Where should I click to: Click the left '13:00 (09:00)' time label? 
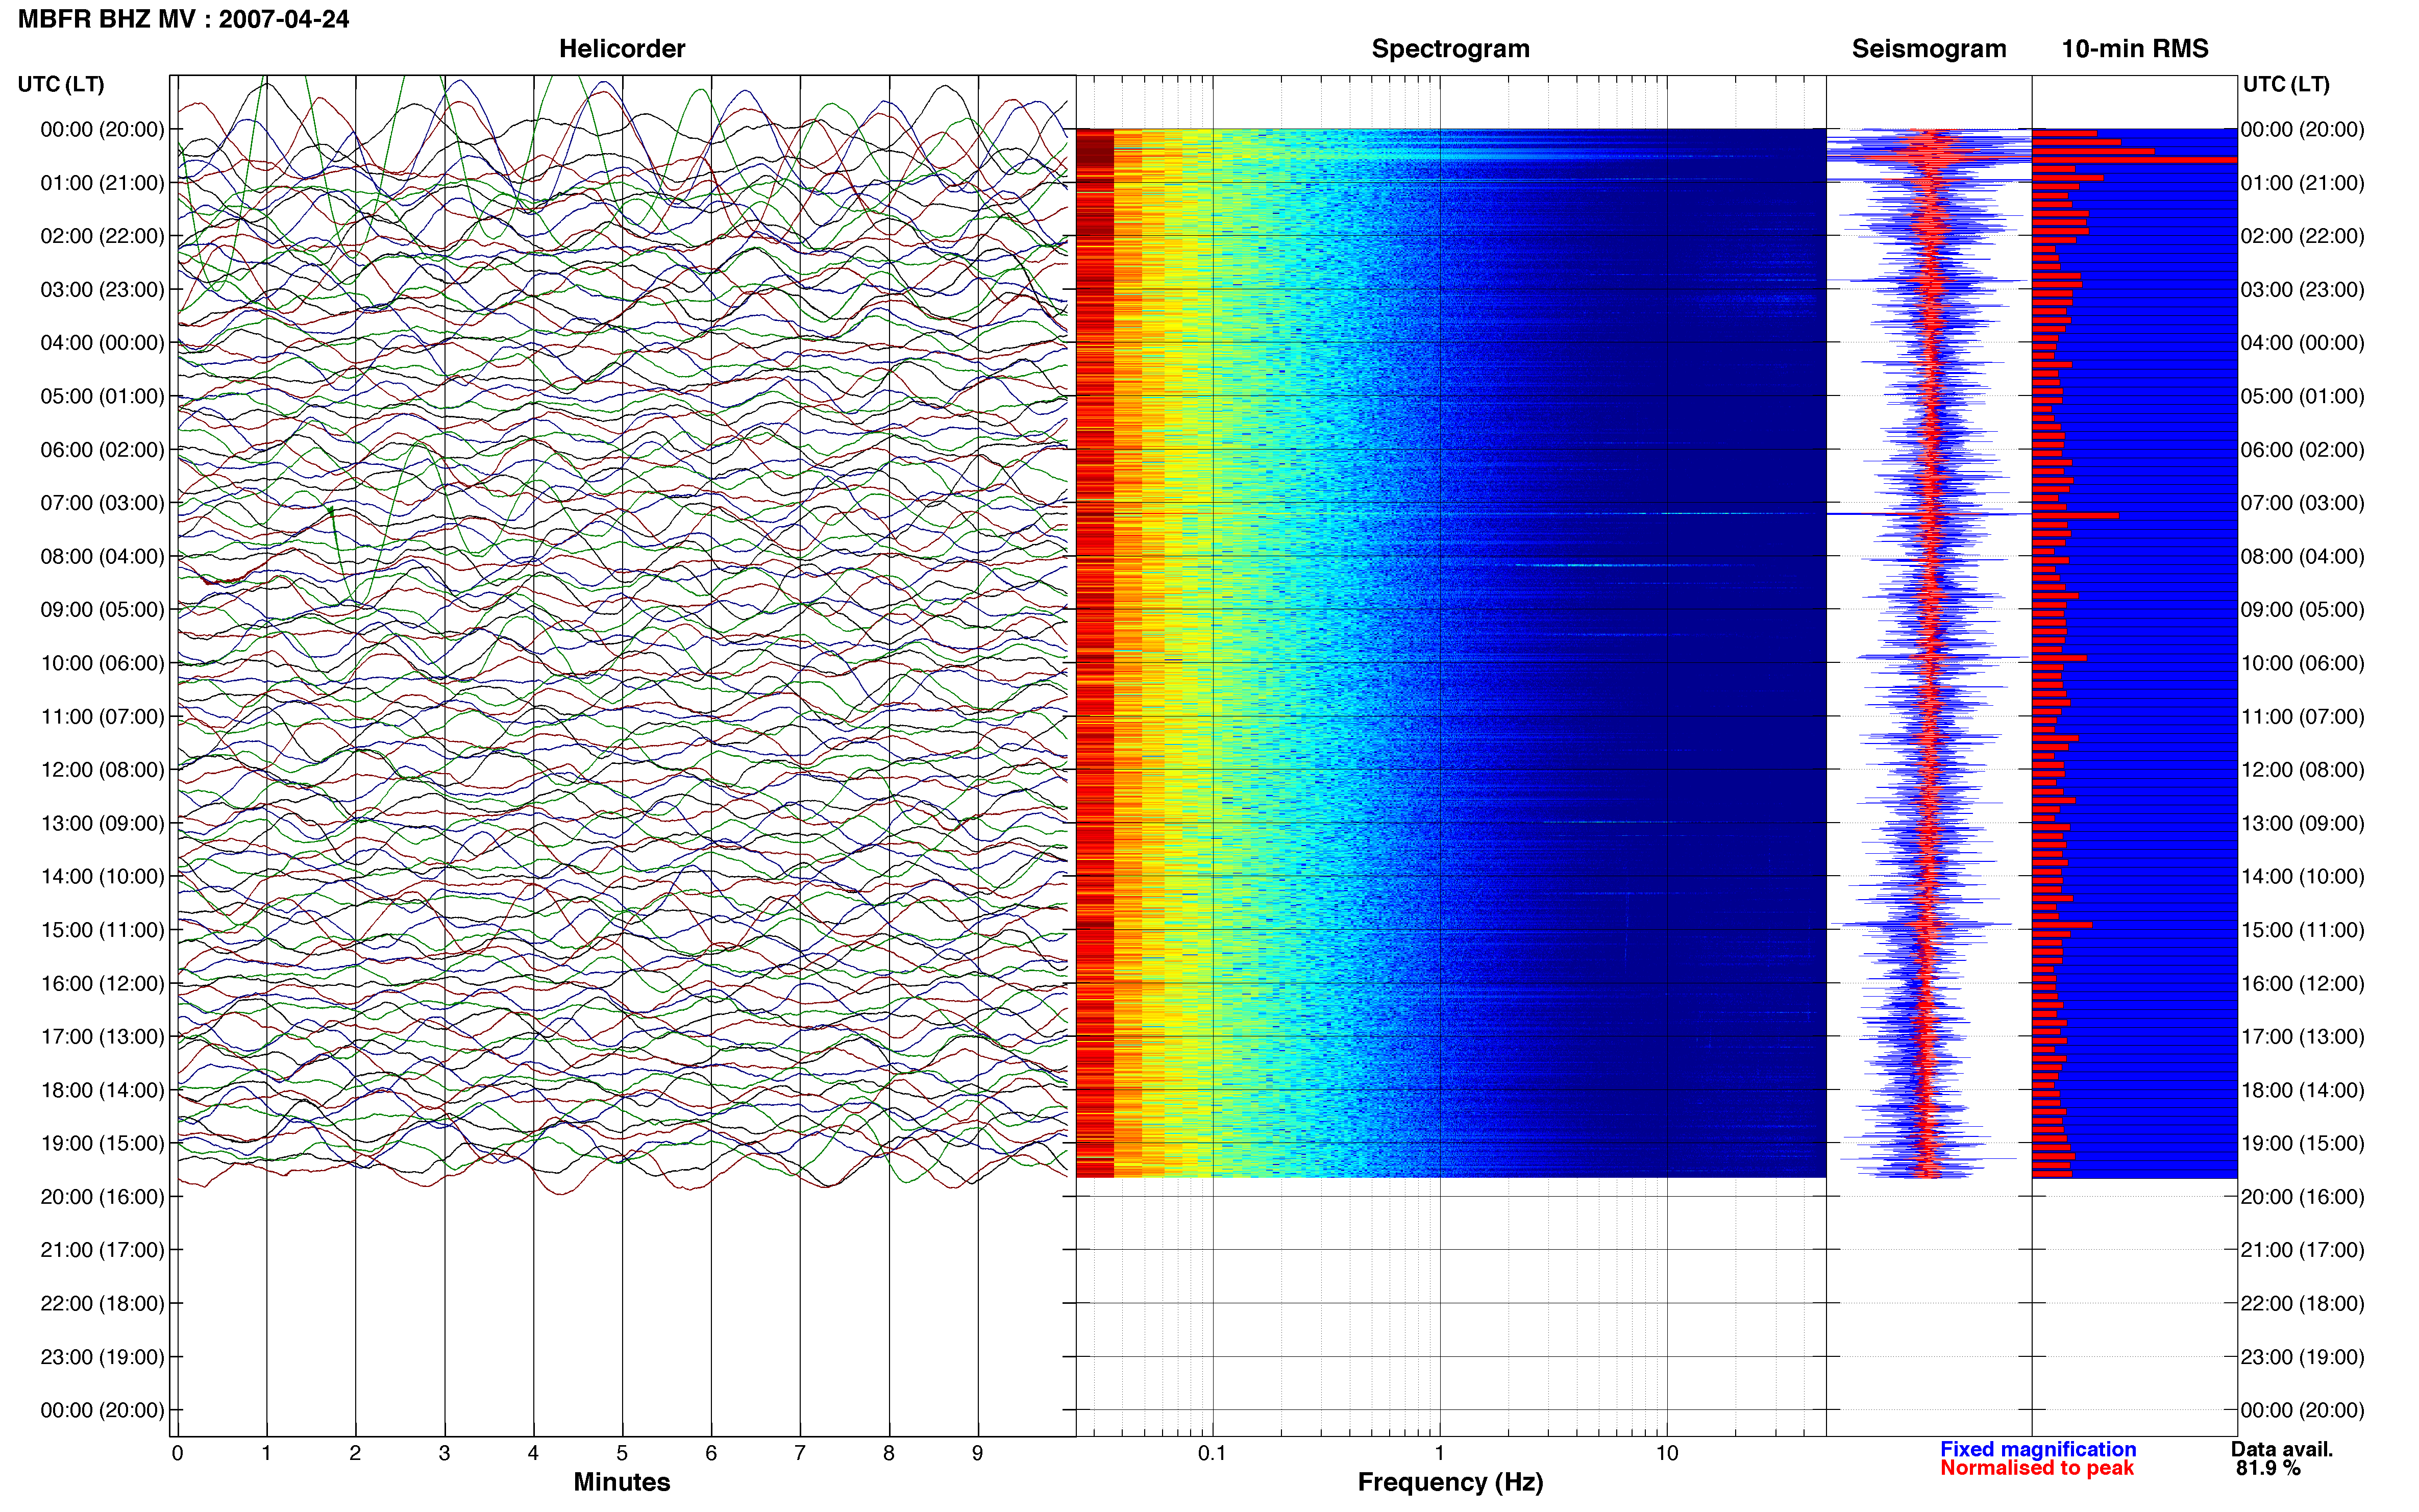[102, 823]
